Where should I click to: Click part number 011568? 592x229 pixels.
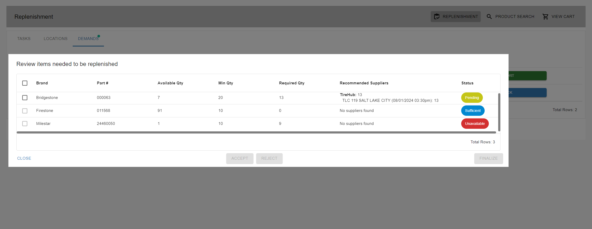coord(103,111)
